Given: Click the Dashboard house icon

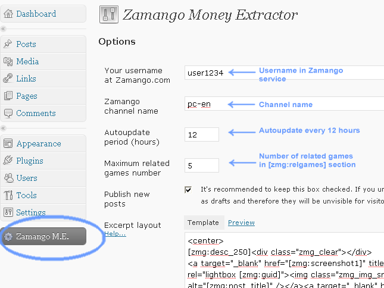Looking at the screenshot, I should (8, 14).
